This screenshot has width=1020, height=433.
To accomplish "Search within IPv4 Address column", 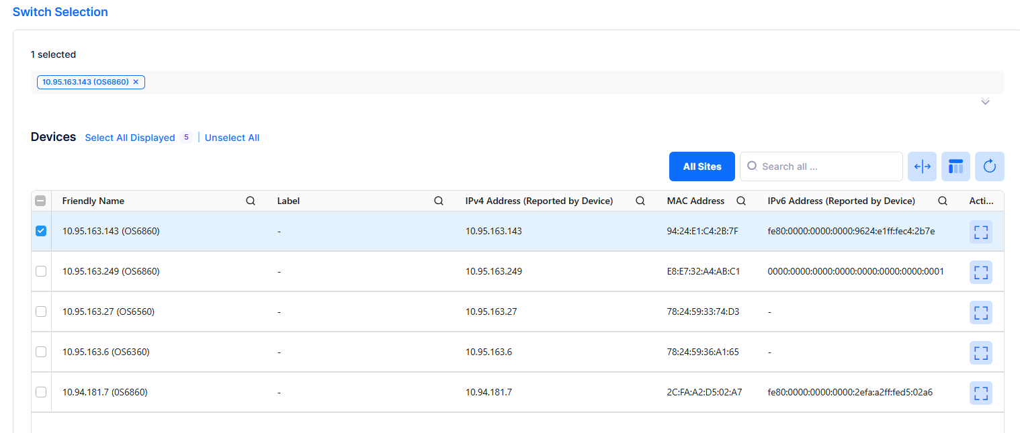I will tap(640, 201).
